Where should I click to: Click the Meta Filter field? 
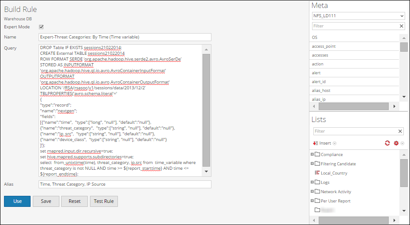point(355,26)
